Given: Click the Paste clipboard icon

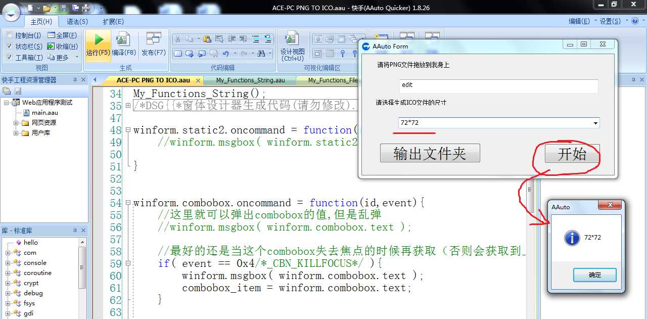Looking at the screenshot, I should (207, 39).
